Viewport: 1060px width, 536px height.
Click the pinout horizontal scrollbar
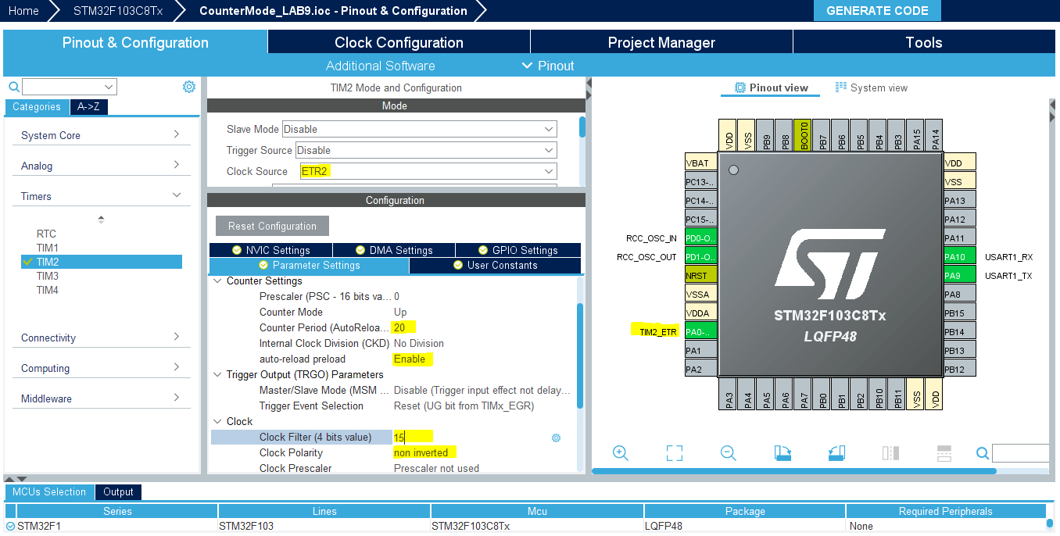click(x=794, y=471)
